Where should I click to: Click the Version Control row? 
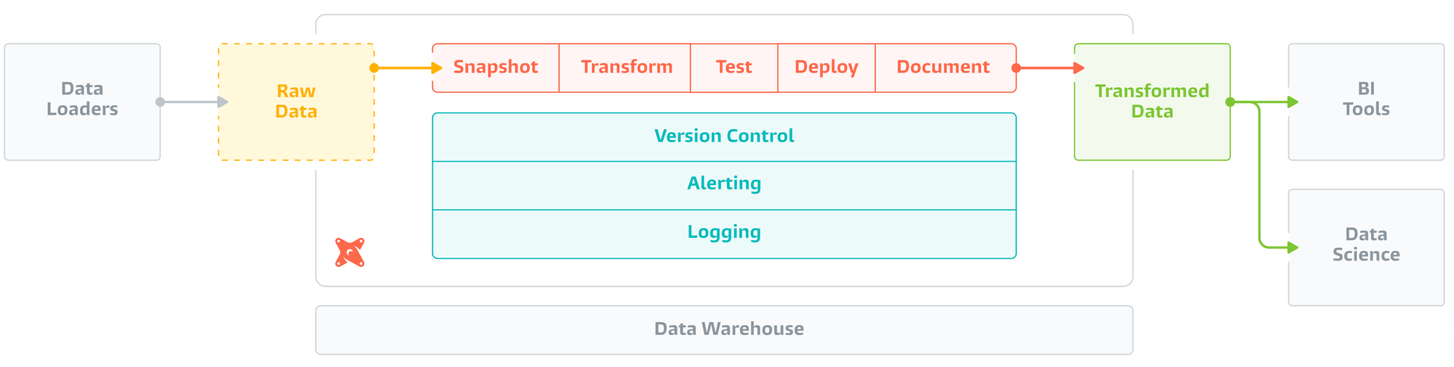(724, 137)
